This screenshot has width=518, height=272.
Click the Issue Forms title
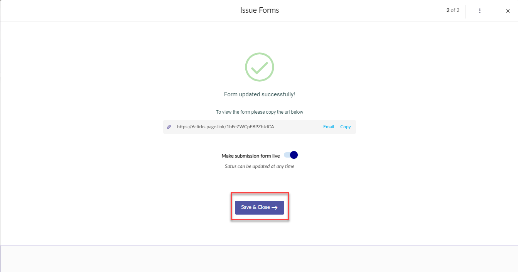[260, 10]
